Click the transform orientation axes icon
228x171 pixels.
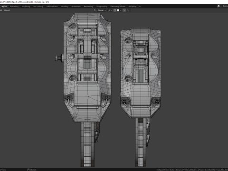95,10
